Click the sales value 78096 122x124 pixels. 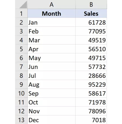(x=91, y=111)
